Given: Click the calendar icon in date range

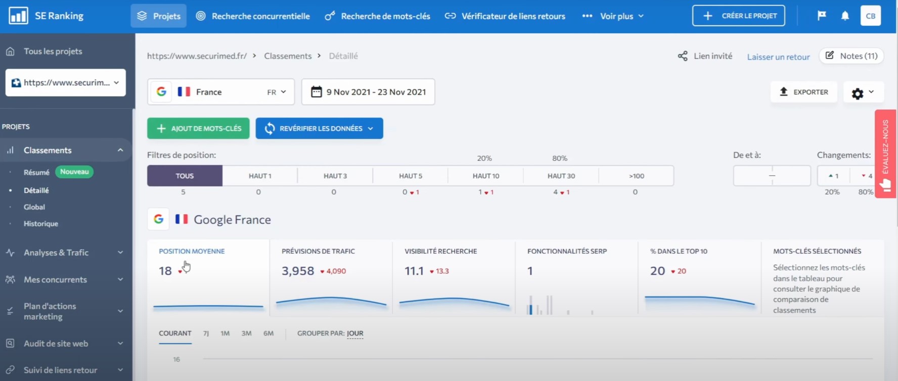Looking at the screenshot, I should 316,92.
